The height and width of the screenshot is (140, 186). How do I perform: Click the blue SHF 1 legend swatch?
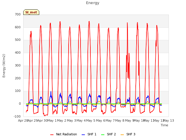(83, 135)
